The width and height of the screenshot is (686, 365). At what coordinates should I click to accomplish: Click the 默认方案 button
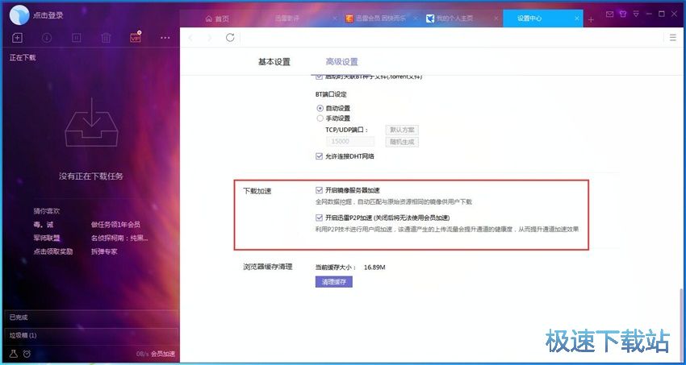coord(402,130)
